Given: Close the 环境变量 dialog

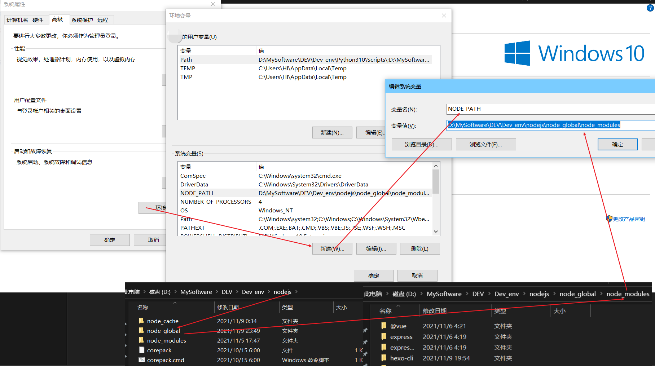Looking at the screenshot, I should click(x=444, y=16).
